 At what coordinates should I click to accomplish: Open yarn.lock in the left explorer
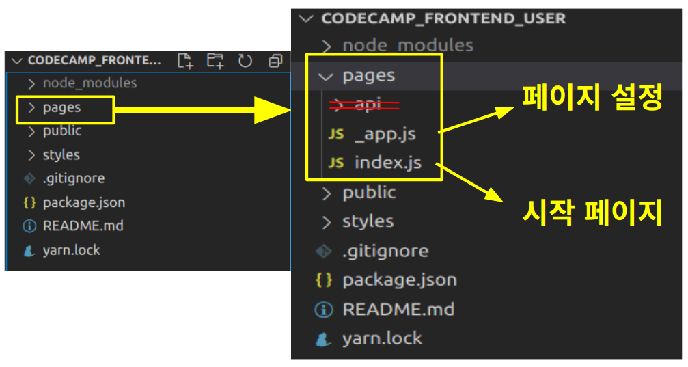click(x=72, y=250)
